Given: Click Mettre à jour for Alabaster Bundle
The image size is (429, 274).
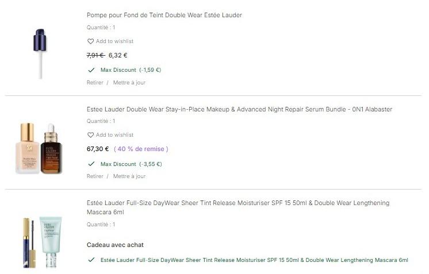Looking at the screenshot, I should pyautogui.click(x=129, y=176).
